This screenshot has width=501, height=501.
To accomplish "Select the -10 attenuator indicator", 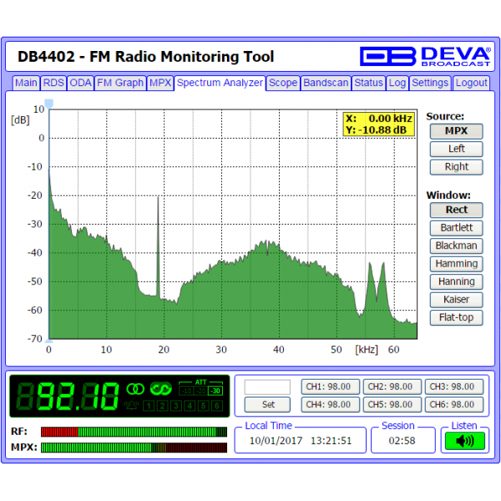I will click(186, 391).
